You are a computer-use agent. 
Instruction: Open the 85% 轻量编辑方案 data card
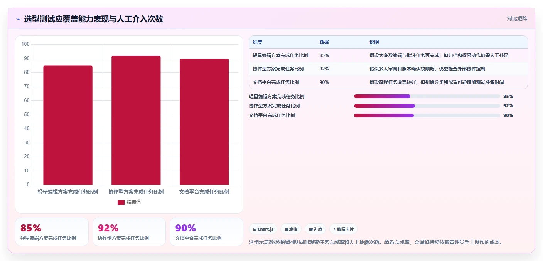point(52,232)
